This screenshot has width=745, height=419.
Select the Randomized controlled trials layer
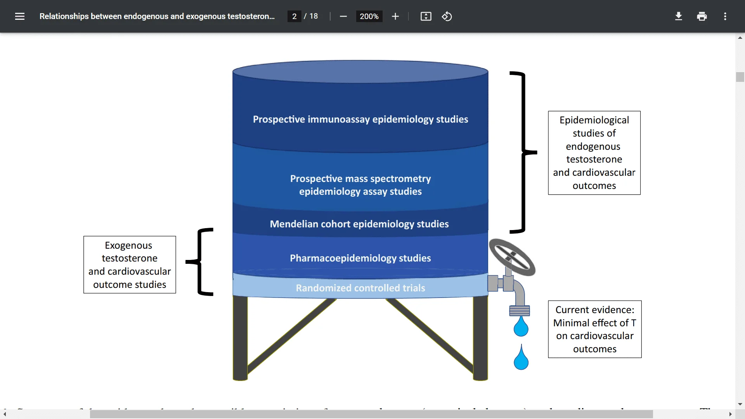360,287
